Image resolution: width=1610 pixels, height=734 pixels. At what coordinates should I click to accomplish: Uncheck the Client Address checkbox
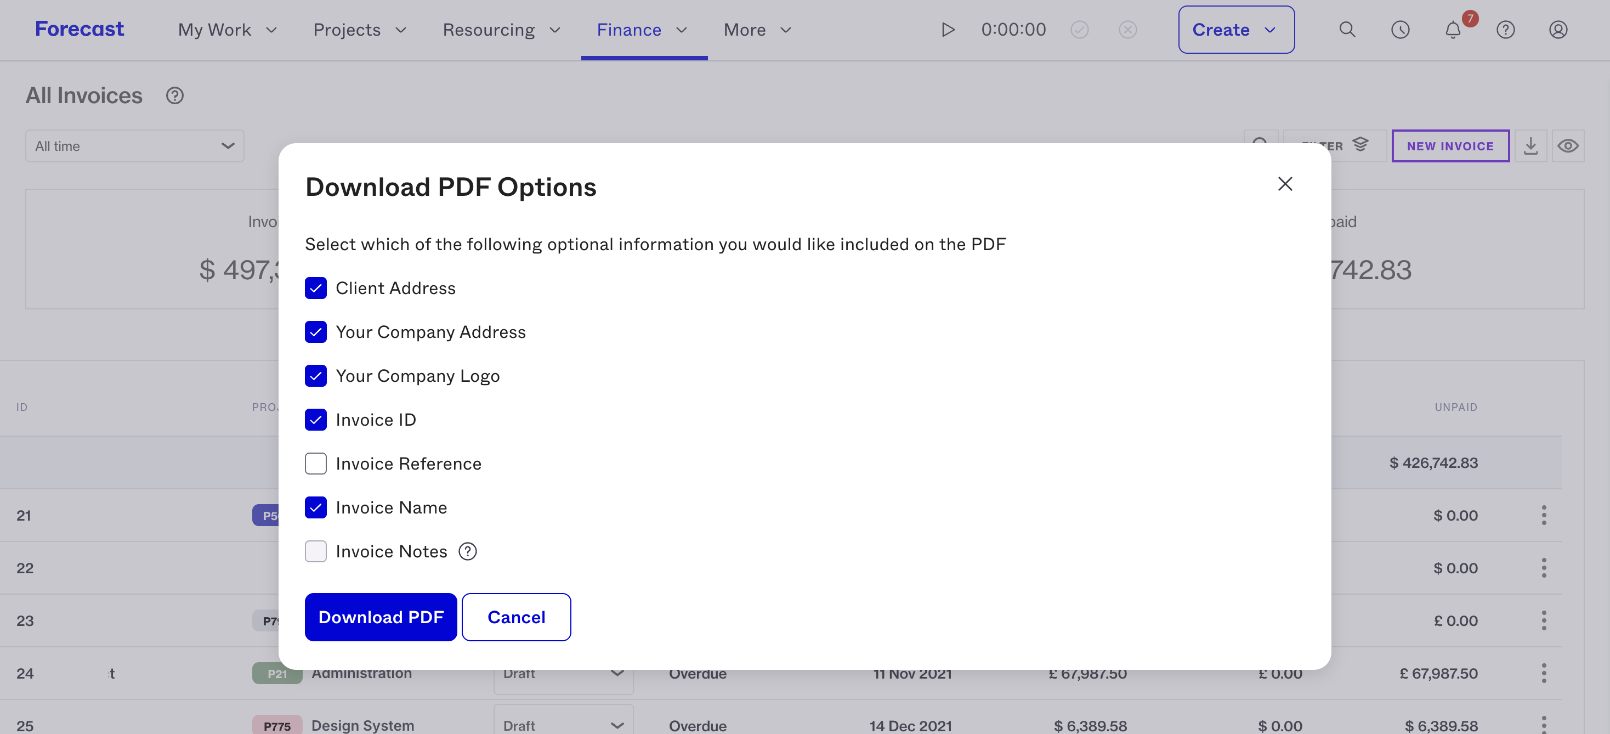pos(316,288)
